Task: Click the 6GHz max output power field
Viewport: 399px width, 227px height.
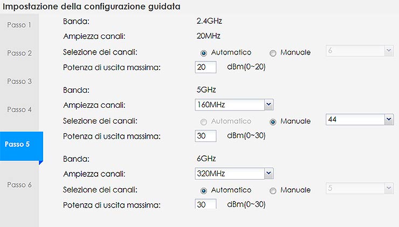Action: (205, 204)
